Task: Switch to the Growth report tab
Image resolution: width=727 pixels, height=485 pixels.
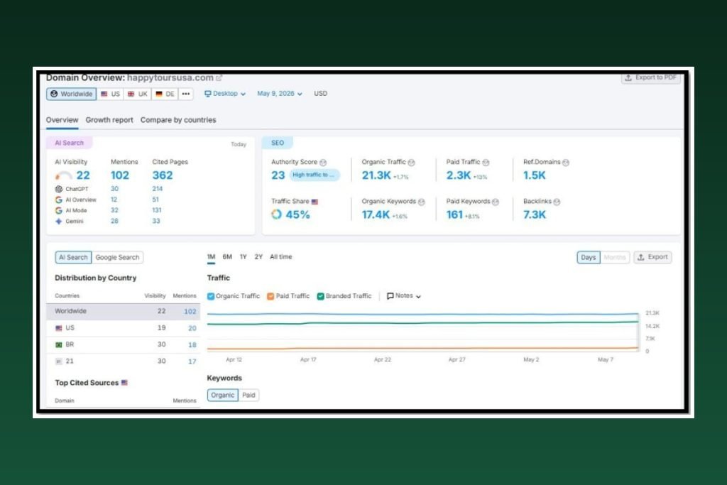Action: tap(109, 120)
